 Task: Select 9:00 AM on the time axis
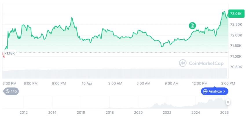click(x=172, y=83)
